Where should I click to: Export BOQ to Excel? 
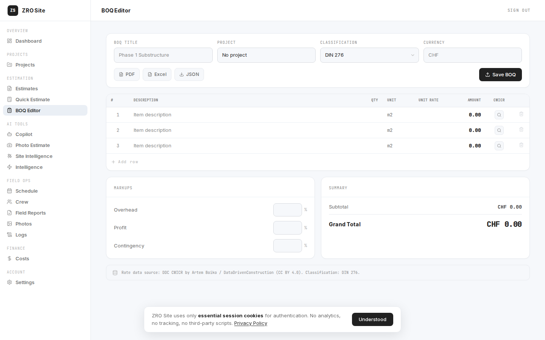(x=157, y=74)
